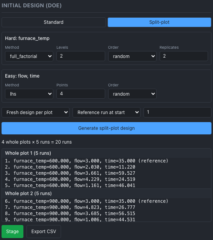Click the 'Hard: furnace_temp' heading
The width and height of the screenshot is (213, 240).
pos(27,38)
